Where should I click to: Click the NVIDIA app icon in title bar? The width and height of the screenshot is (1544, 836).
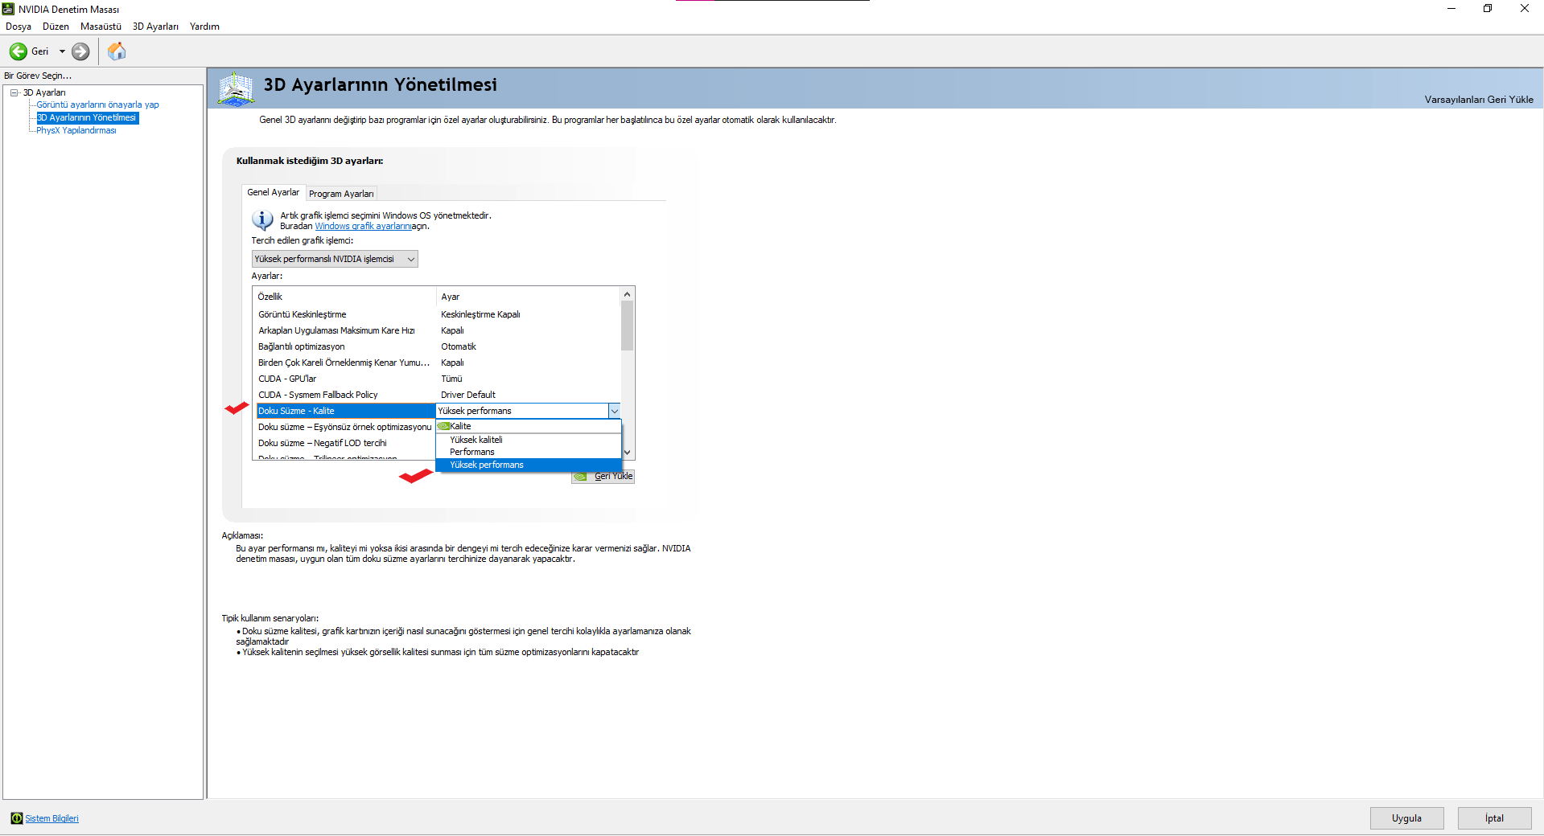[x=8, y=9]
